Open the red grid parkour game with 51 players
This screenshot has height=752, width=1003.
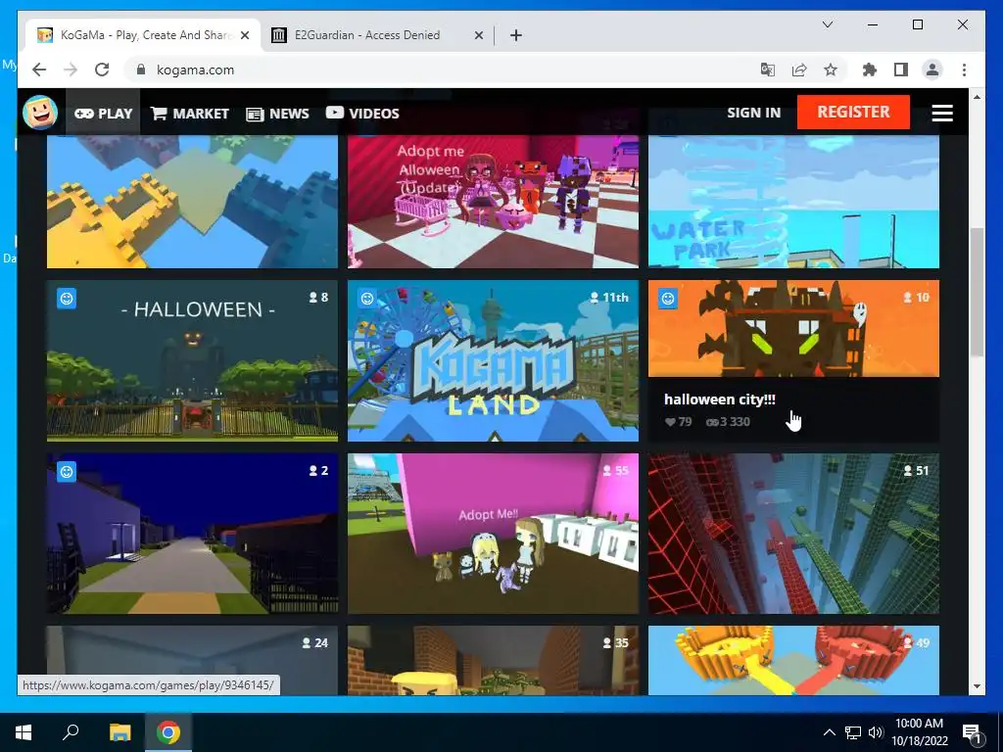(793, 534)
